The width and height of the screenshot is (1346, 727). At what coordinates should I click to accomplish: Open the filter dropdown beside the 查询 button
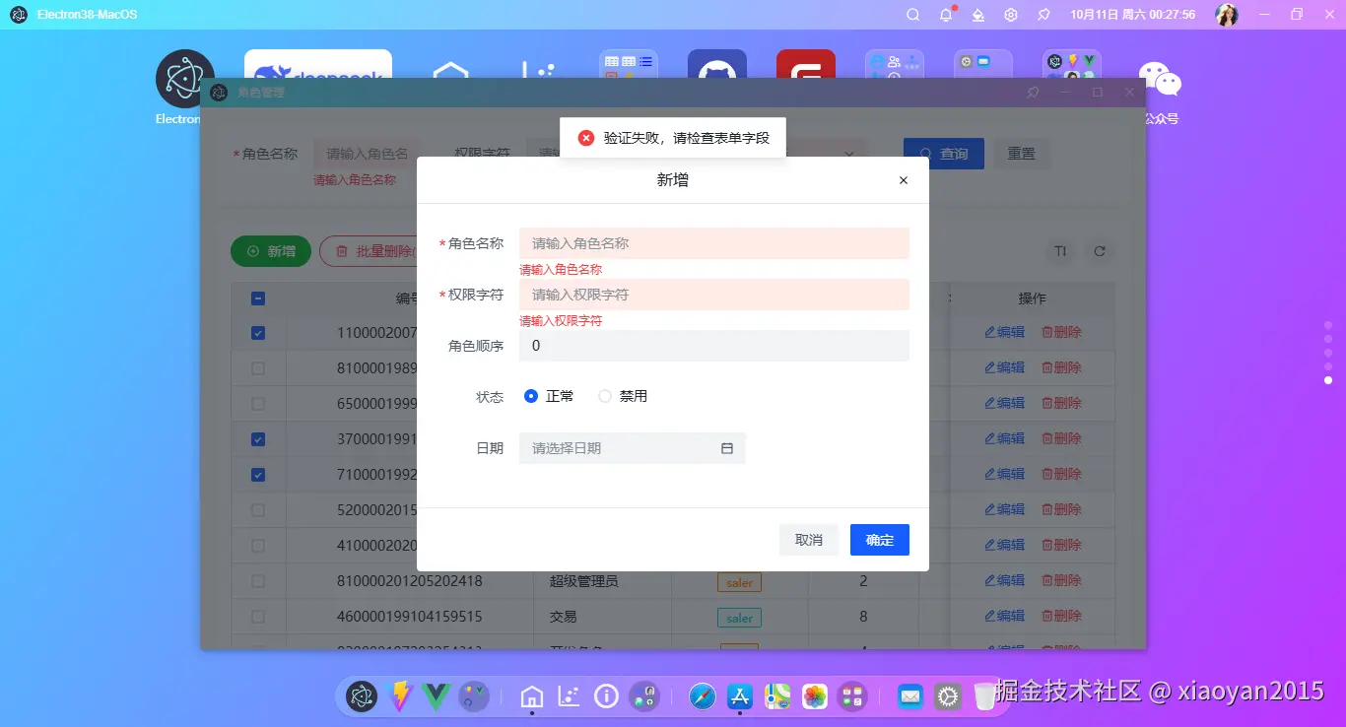(x=848, y=153)
